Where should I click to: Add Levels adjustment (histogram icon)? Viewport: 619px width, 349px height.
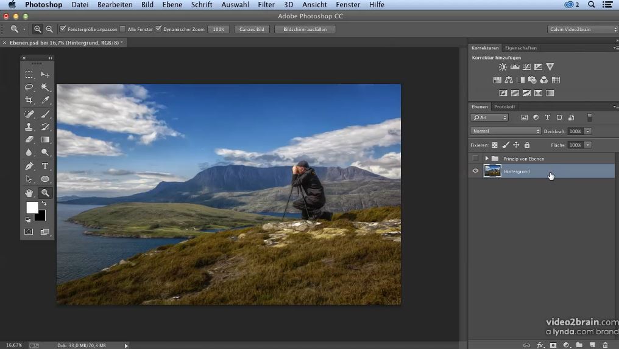click(515, 67)
